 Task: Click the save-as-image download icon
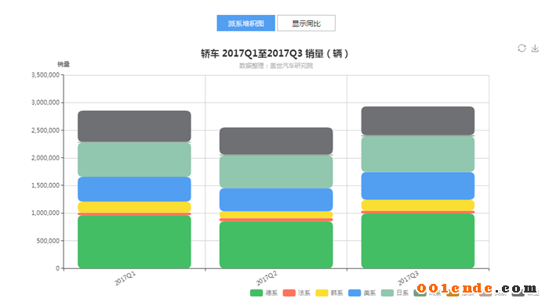click(x=535, y=48)
